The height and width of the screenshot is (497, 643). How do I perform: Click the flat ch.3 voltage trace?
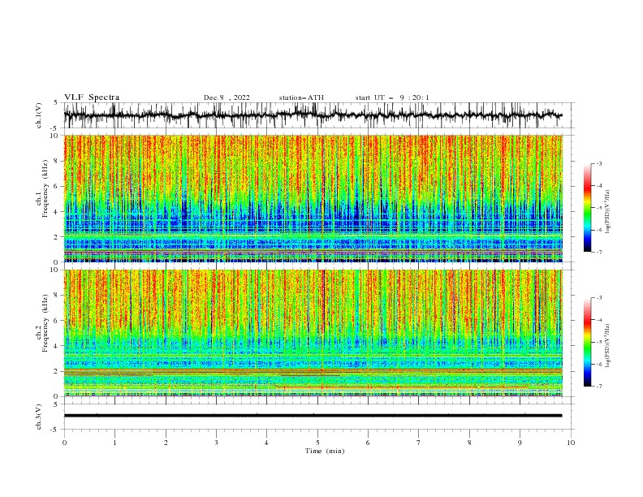point(313,416)
